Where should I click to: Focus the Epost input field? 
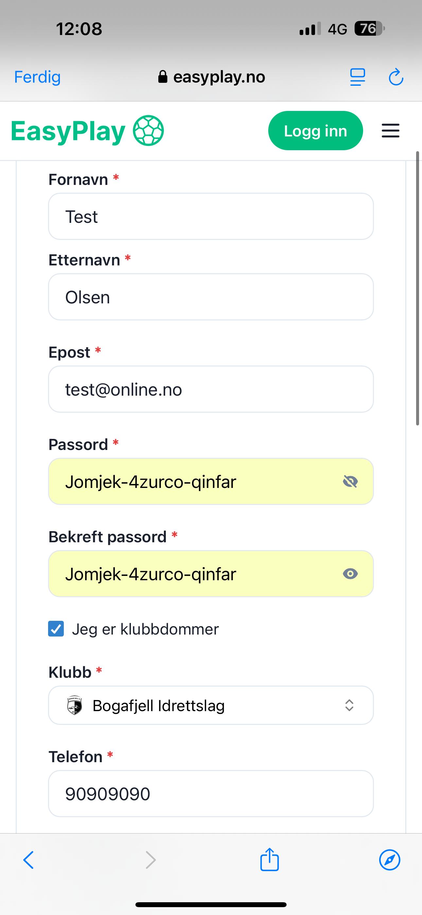tap(211, 389)
